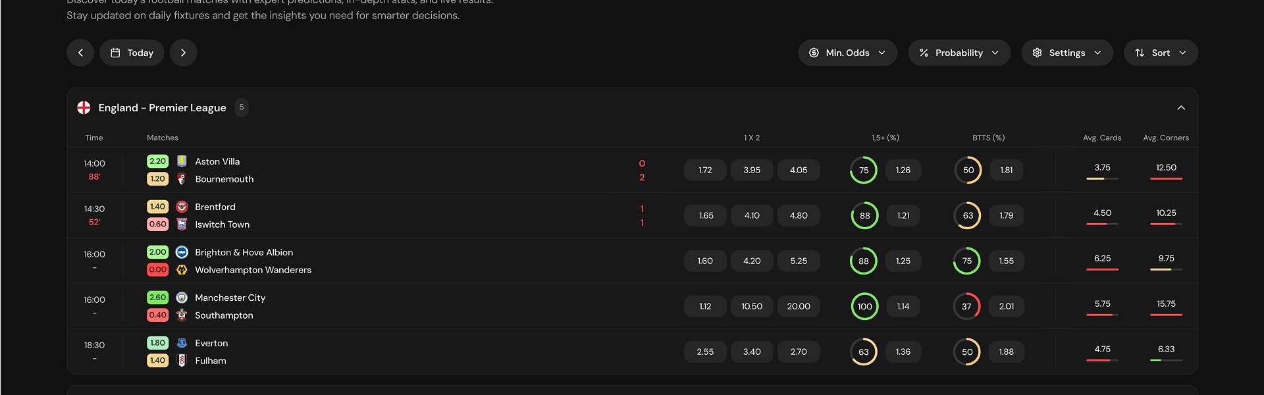
Task: Open the Today date picker
Action: (x=132, y=53)
